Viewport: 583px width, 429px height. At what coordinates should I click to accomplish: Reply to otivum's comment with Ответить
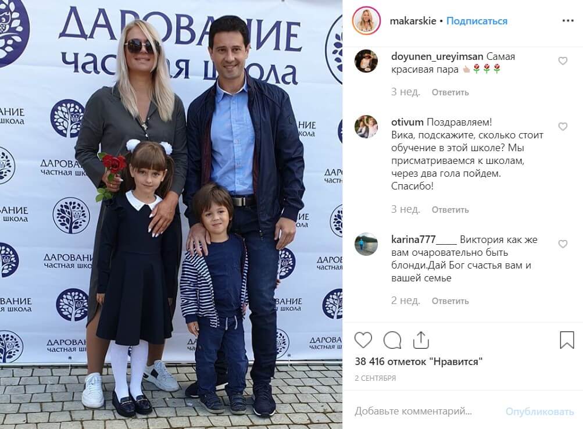450,210
